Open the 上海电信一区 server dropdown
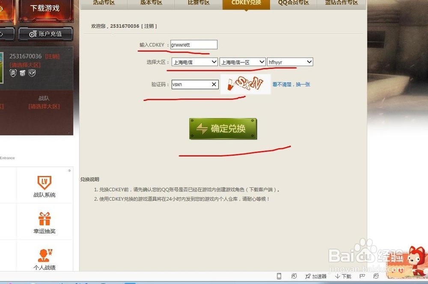The width and height of the screenshot is (428, 284). (x=242, y=62)
